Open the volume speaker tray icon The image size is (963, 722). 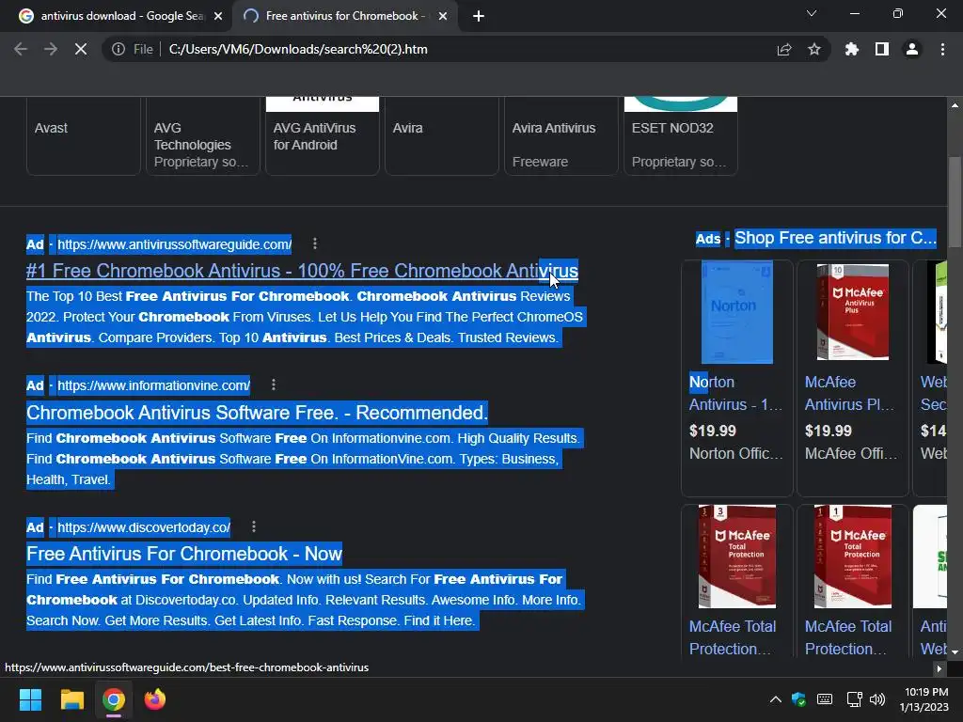click(877, 699)
